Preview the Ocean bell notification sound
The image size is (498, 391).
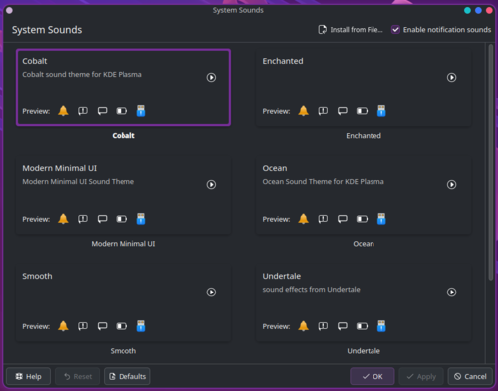303,219
